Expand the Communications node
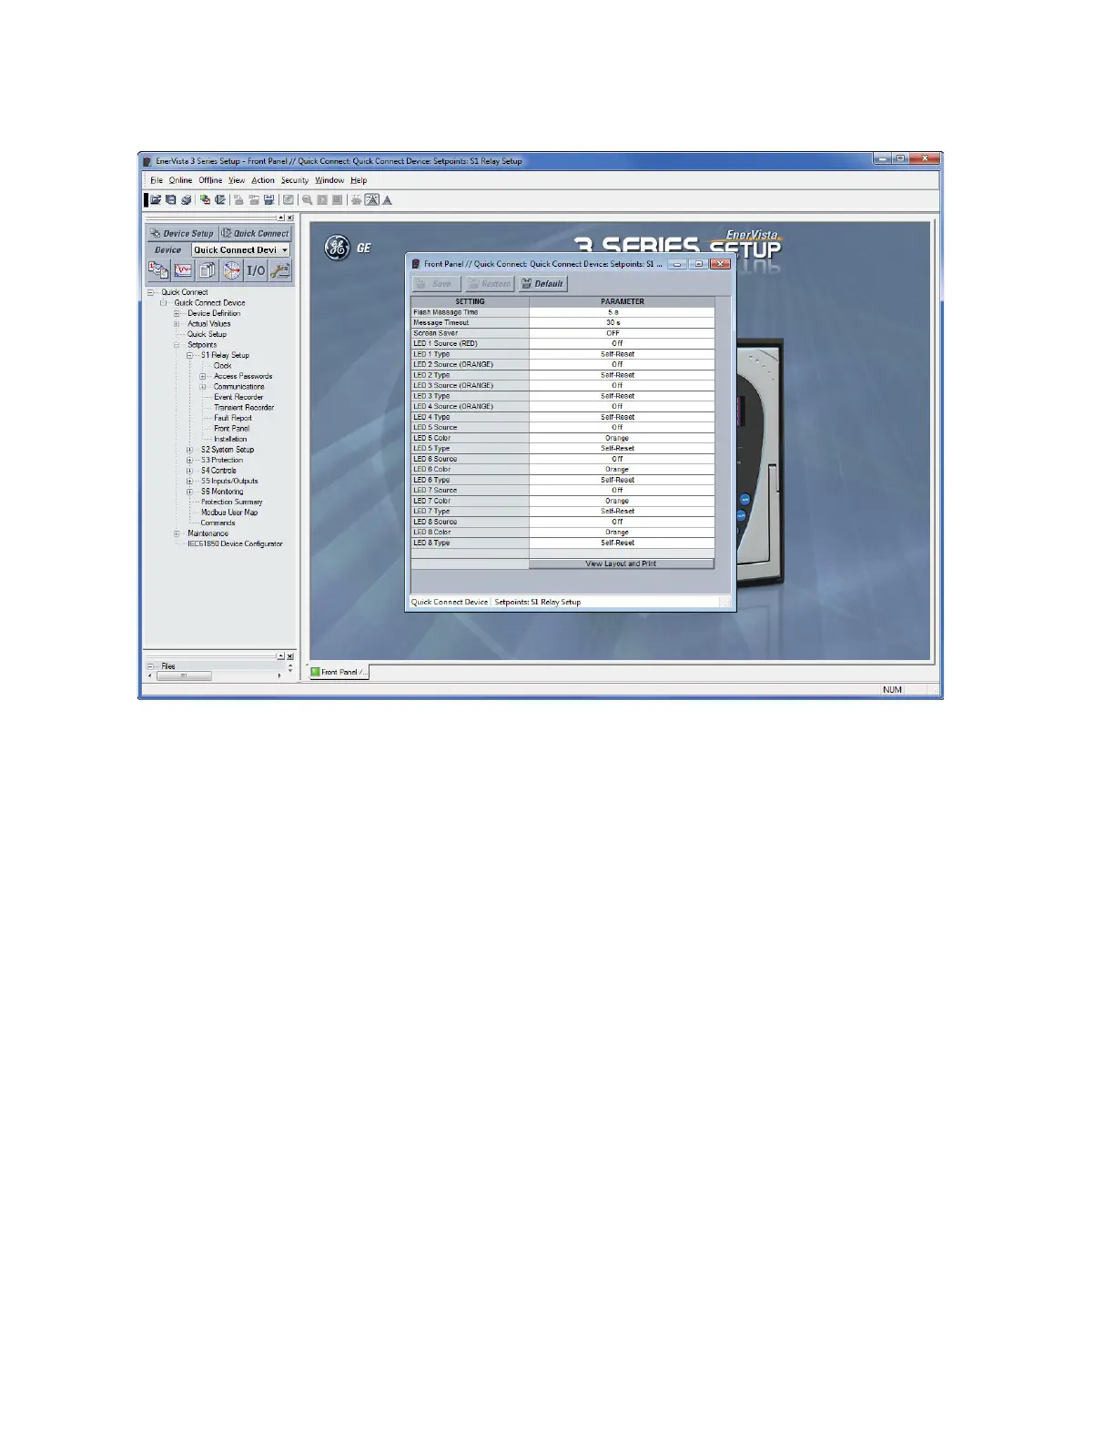The width and height of the screenshot is (1114, 1442). click(x=204, y=387)
